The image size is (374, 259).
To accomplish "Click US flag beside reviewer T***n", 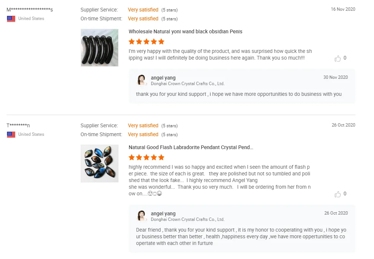I will [11, 134].
